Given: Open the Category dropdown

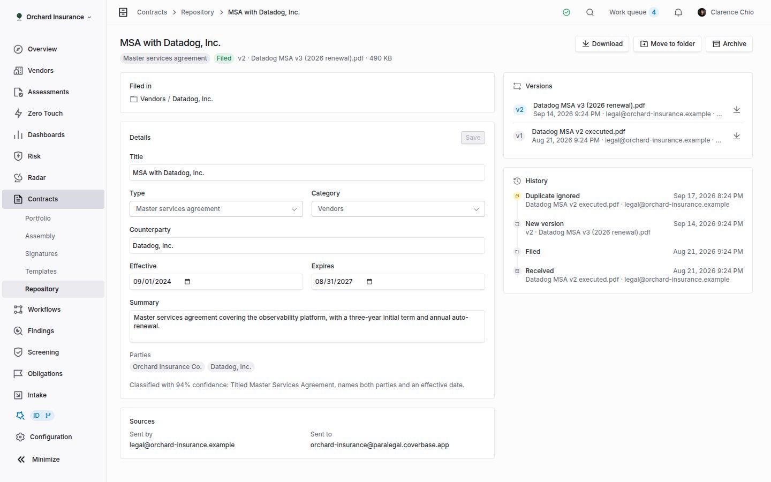Looking at the screenshot, I should tap(398, 209).
